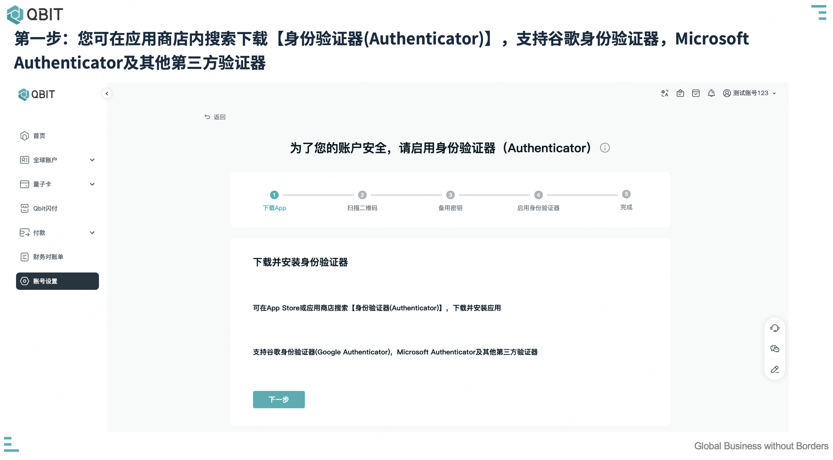This screenshot has height=460, width=833.
Task: Expand the 全球账户 submenu chevron
Action: tap(92, 160)
